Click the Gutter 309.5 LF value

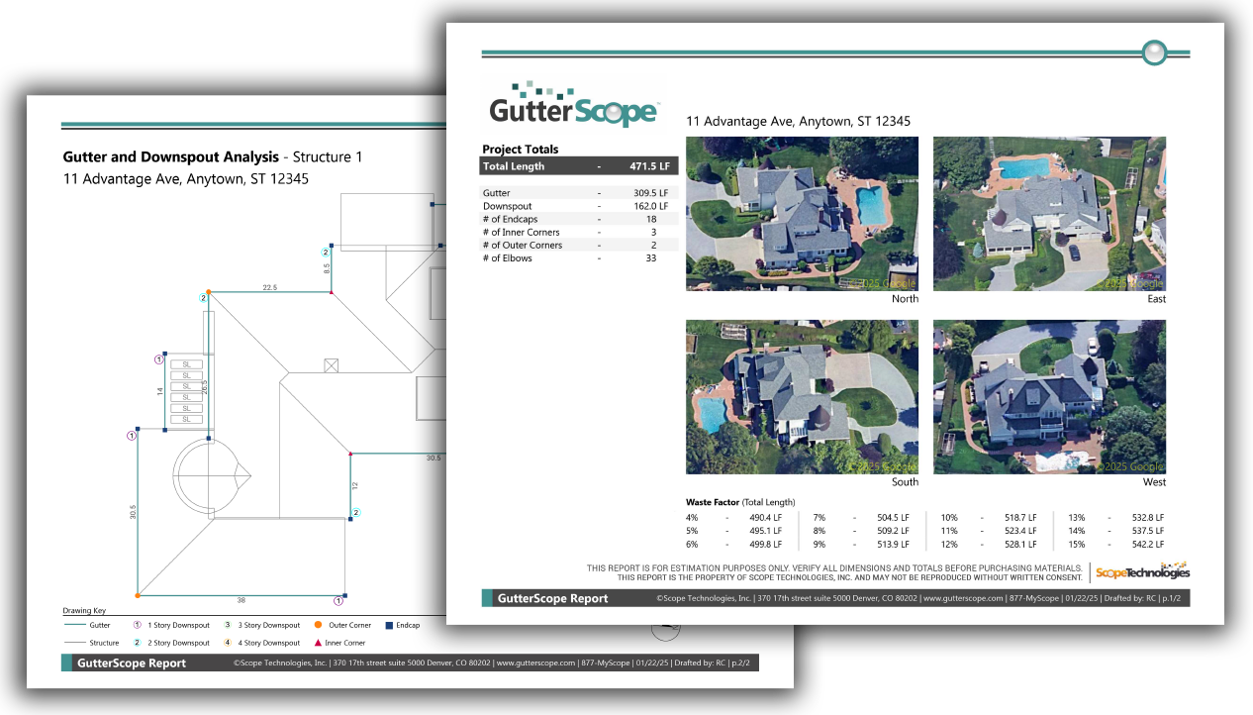click(x=650, y=193)
